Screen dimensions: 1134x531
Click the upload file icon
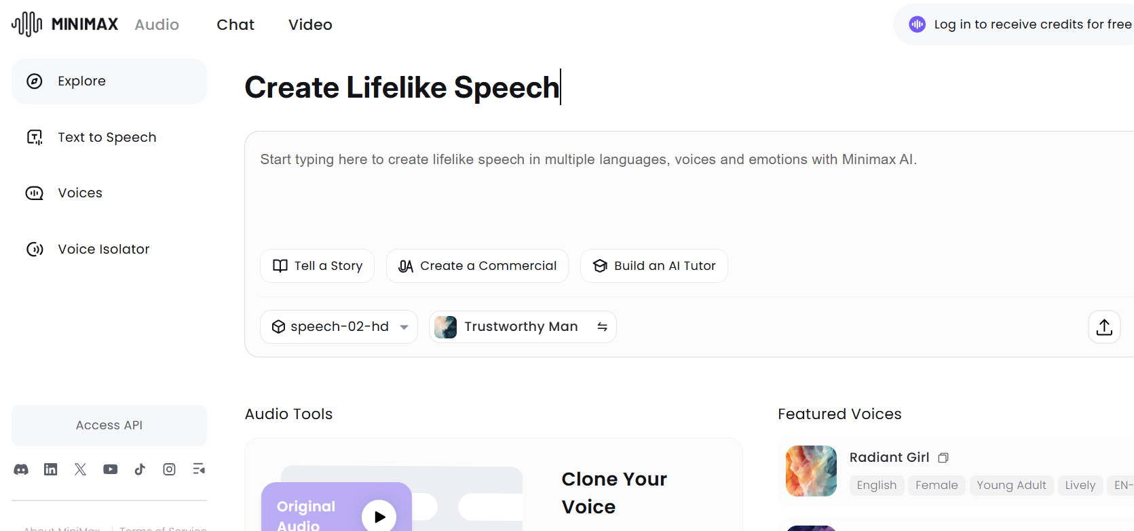[1104, 327]
